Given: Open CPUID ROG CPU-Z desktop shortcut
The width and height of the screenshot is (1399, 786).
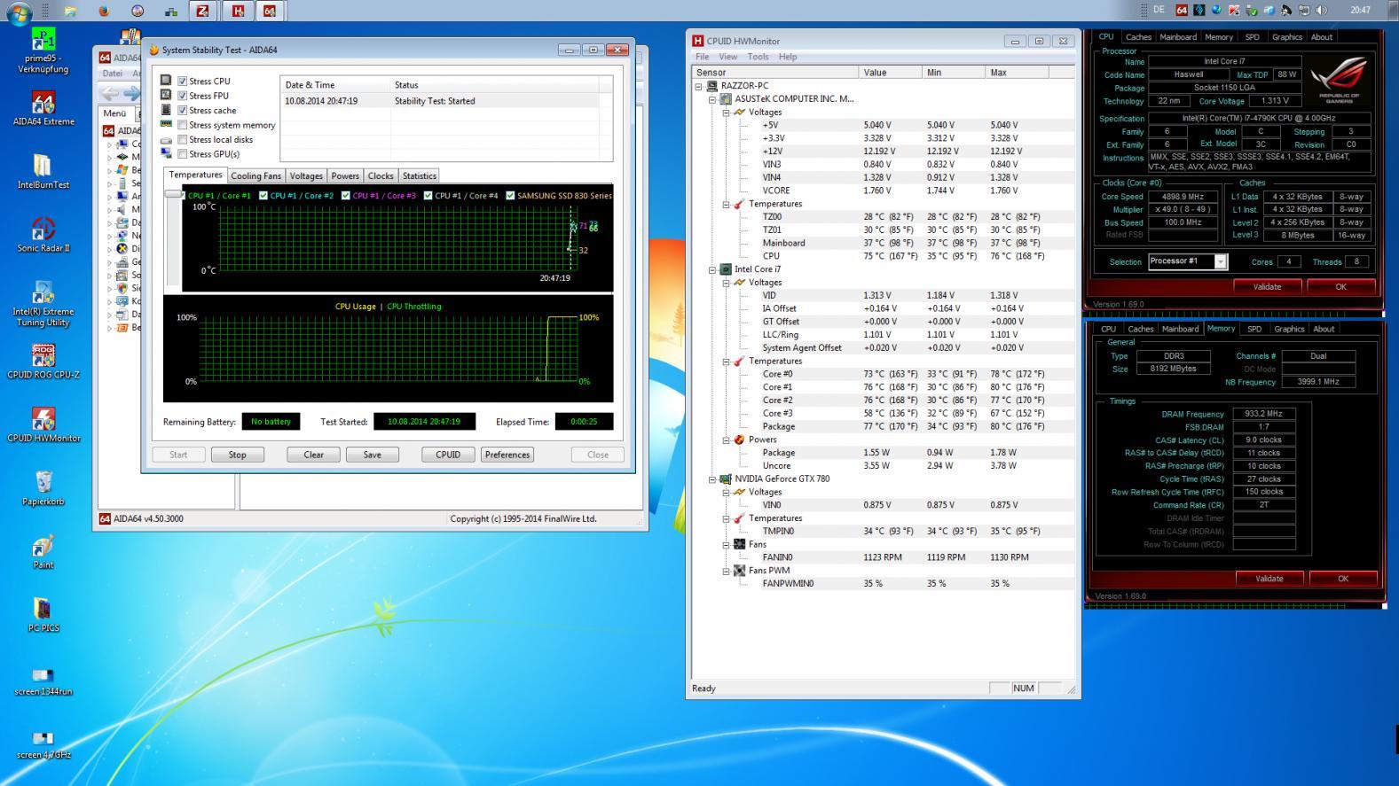Looking at the screenshot, I should click(x=43, y=362).
